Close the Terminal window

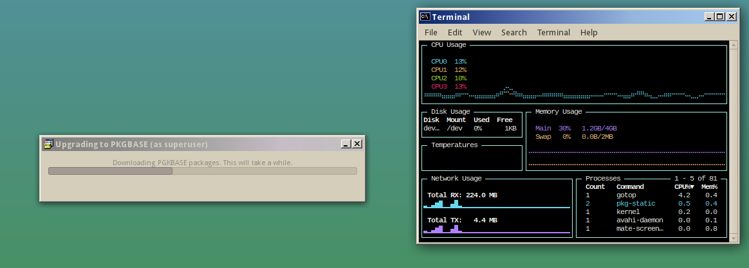732,17
